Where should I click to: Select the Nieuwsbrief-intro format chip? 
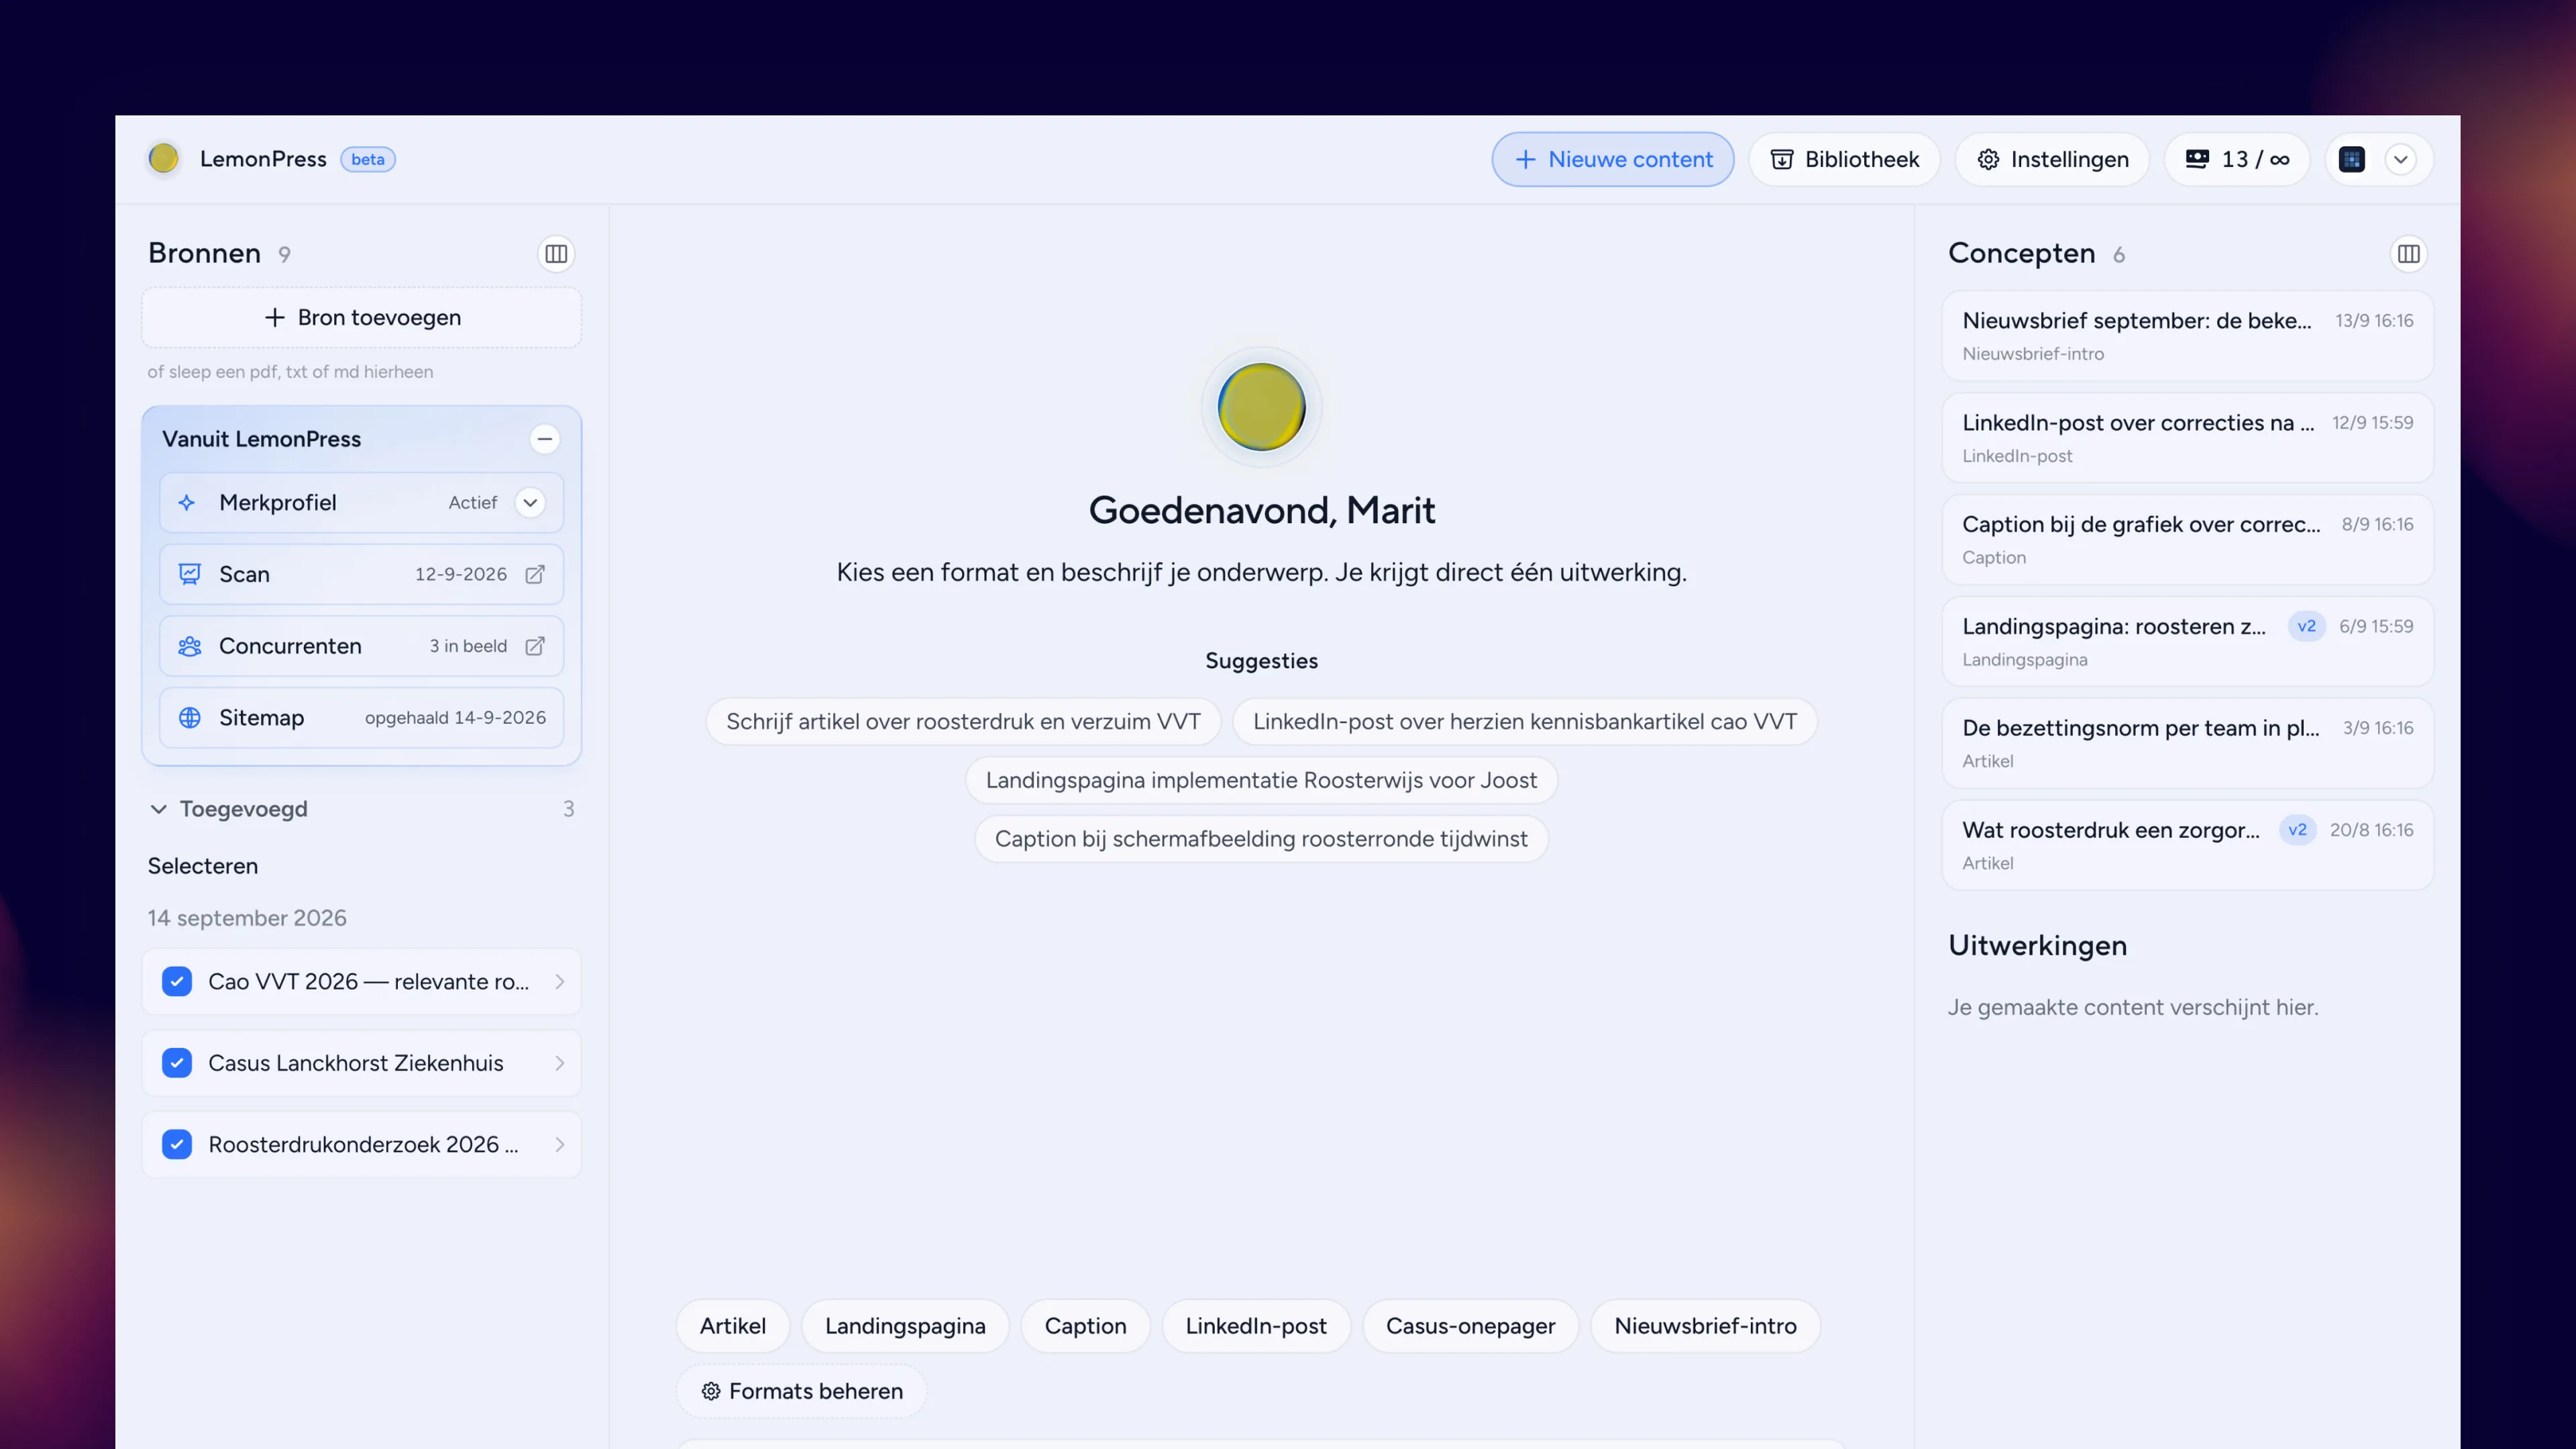tap(1705, 1326)
